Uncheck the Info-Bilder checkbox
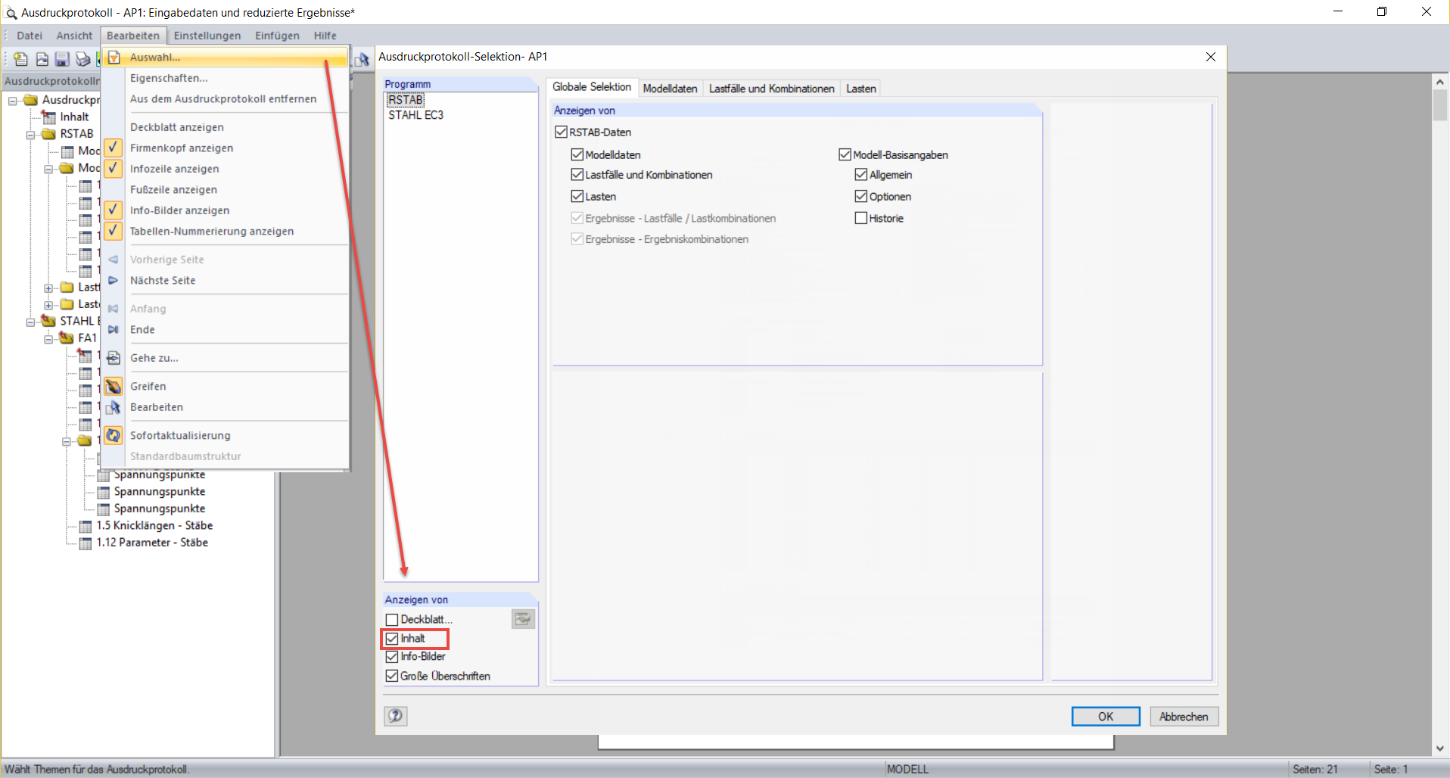1450x778 pixels. click(392, 657)
